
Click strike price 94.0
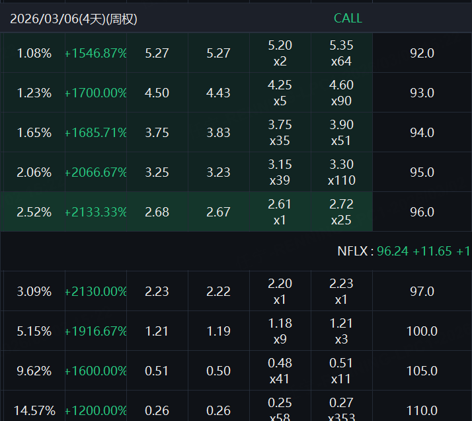422,132
